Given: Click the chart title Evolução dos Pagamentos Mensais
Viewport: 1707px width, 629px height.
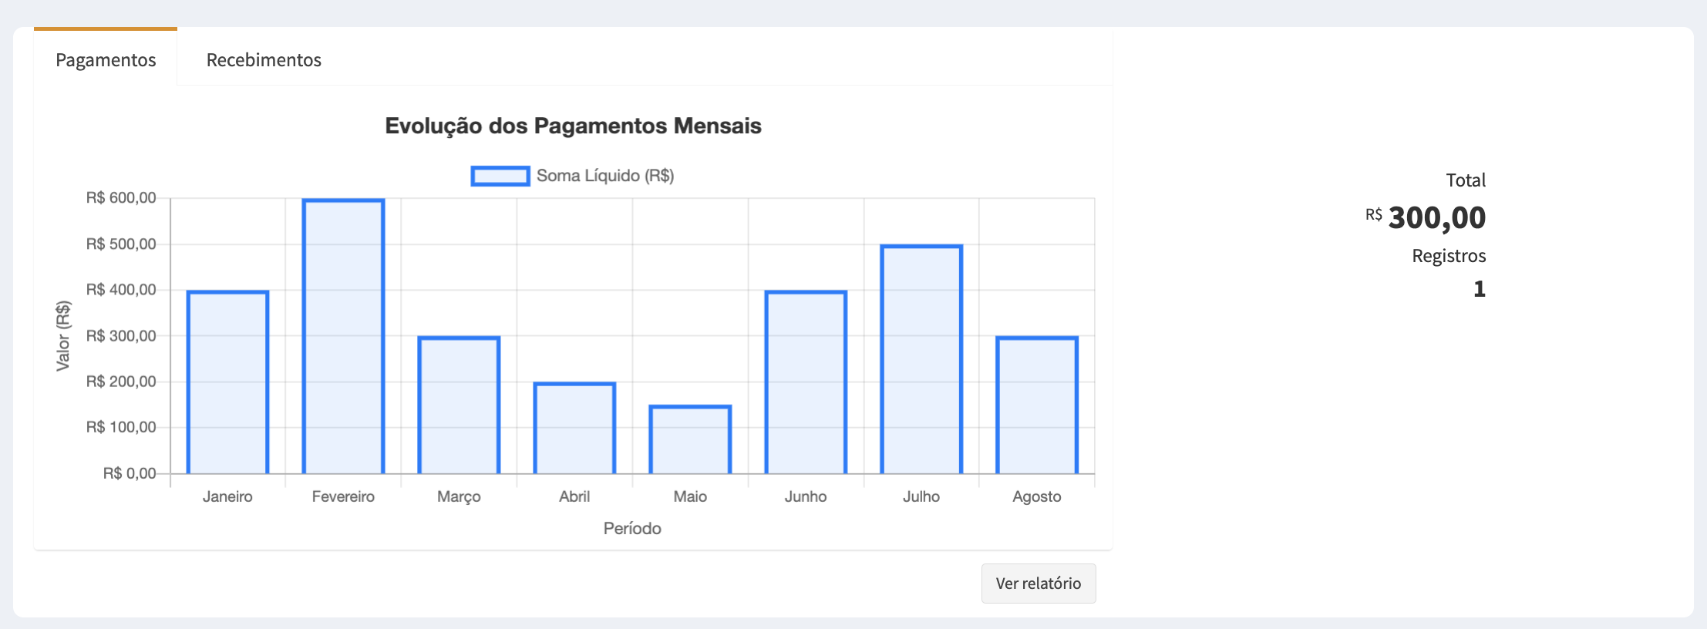Looking at the screenshot, I should [x=573, y=126].
